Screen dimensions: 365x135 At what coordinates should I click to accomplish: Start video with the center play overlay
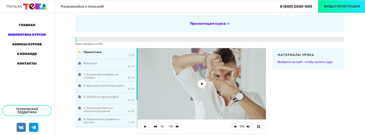(202, 84)
